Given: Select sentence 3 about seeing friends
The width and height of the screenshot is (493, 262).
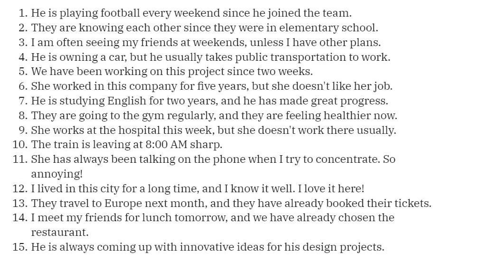Looking at the screenshot, I should tap(205, 42).
